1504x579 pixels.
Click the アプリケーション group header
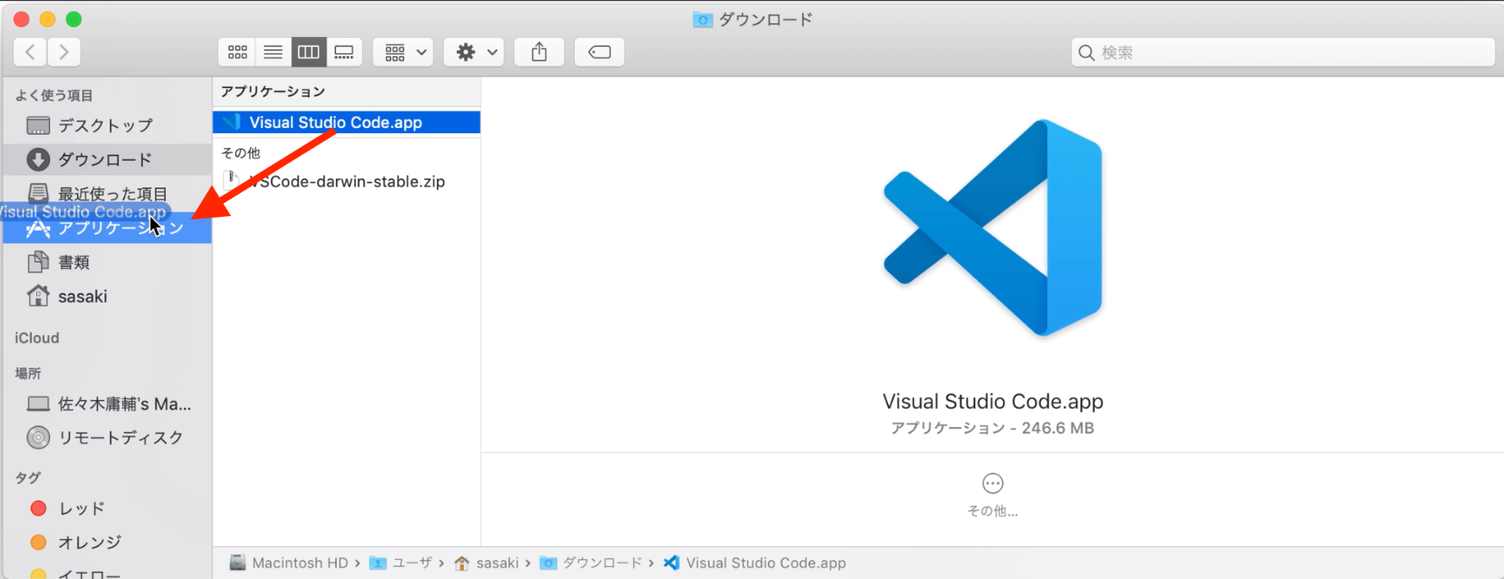273,92
